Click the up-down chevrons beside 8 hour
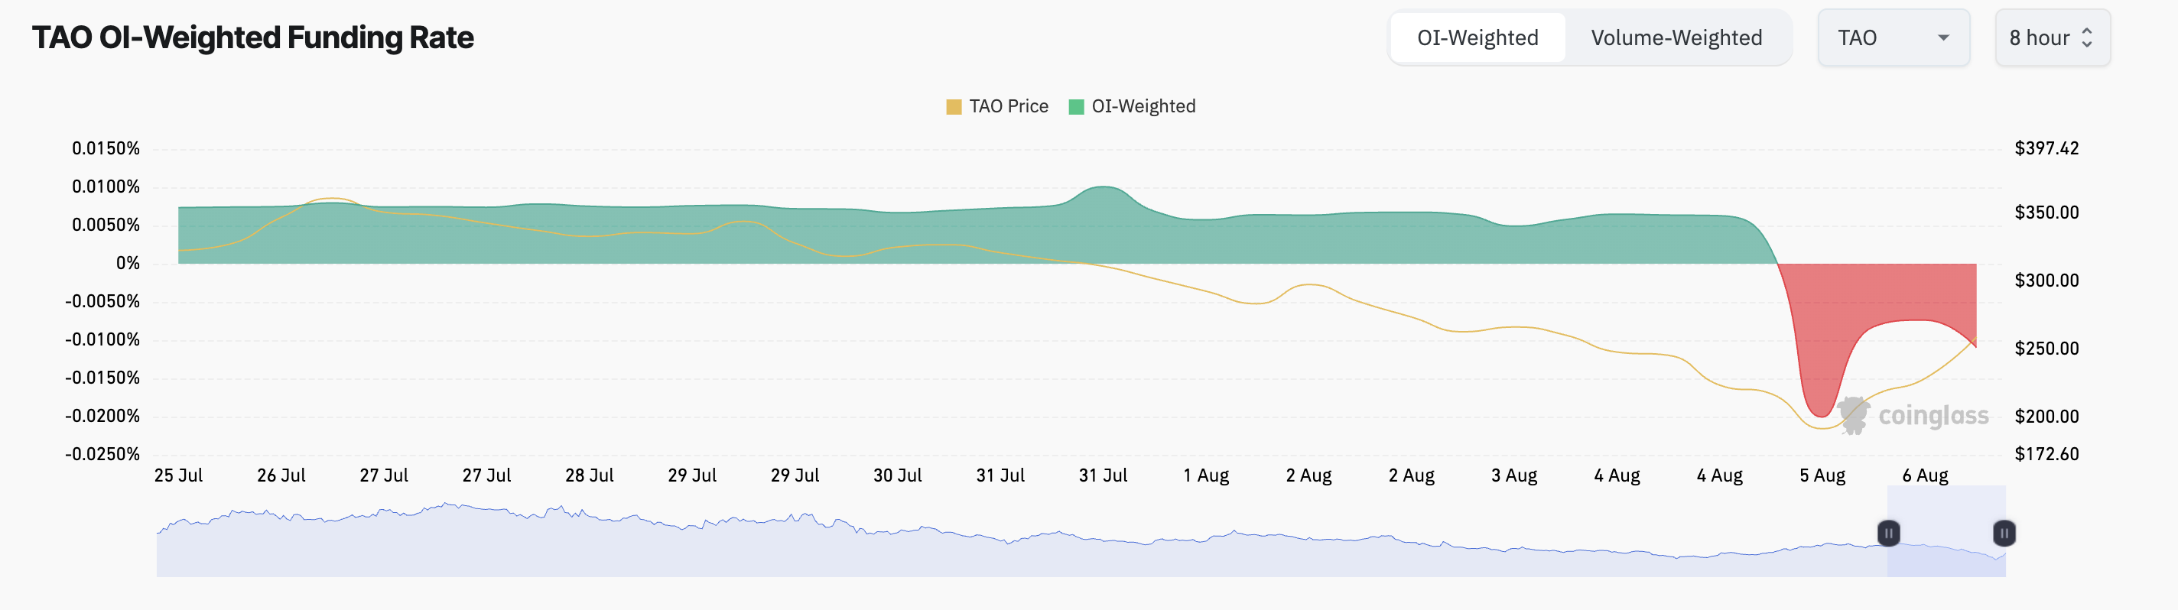Screen dimensions: 2178x610 2087,38
